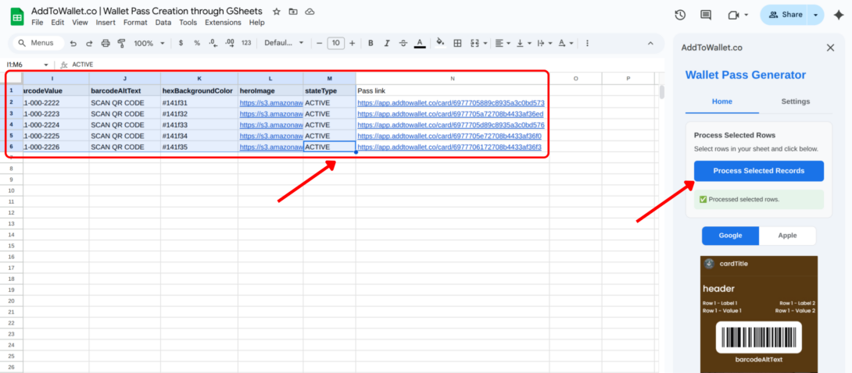Open the Format menu

[x=135, y=23]
